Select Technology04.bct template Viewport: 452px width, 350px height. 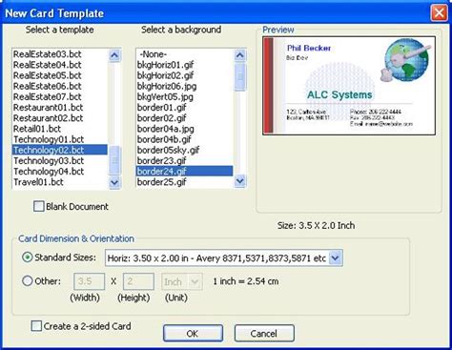click(x=60, y=172)
